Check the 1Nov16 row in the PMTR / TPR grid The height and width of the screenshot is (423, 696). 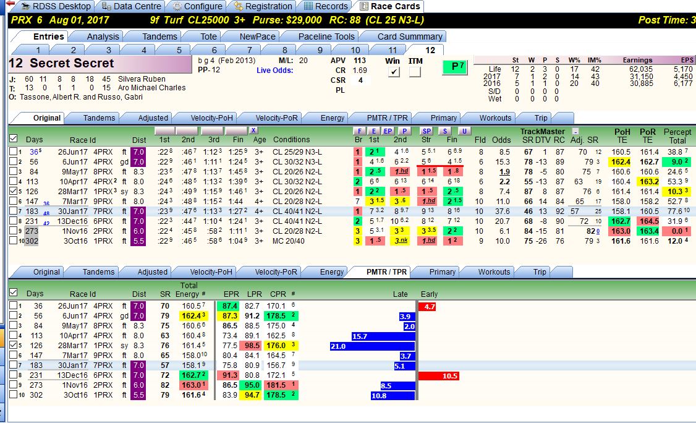coord(14,384)
